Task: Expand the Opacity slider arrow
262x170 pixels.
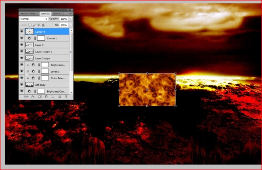Action: 70,19
